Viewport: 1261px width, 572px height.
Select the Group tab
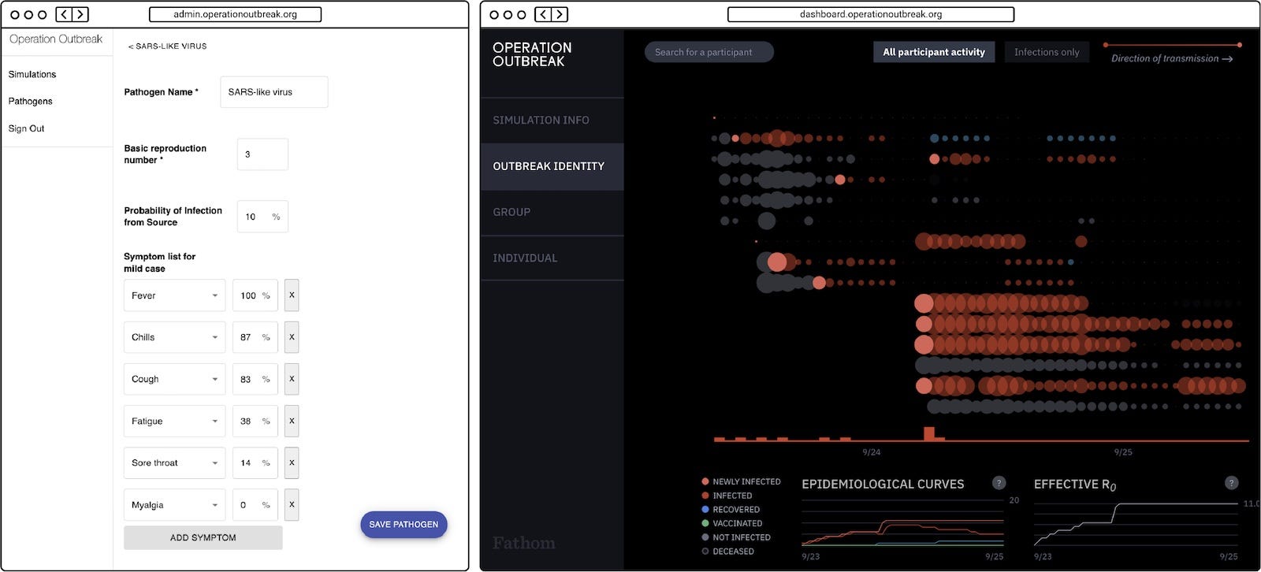552,212
